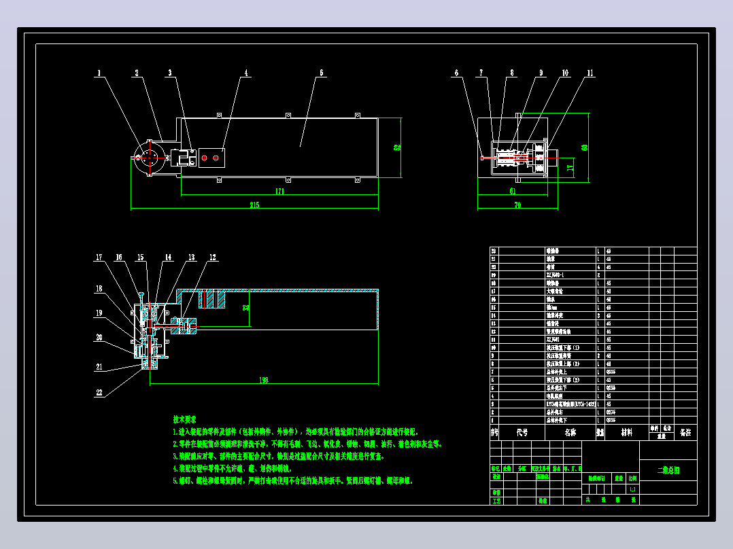
Task: Click the Q345 material cell in row 7
Action: 627,372
